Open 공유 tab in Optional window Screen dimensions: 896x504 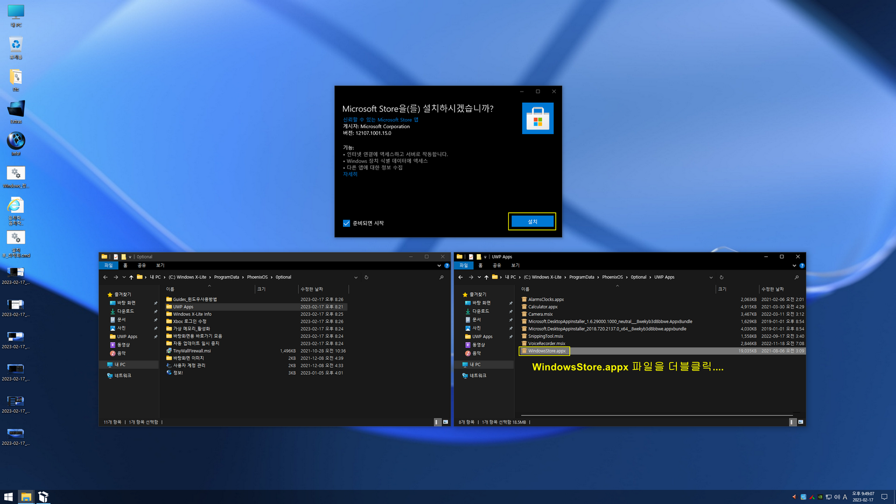pyautogui.click(x=142, y=265)
